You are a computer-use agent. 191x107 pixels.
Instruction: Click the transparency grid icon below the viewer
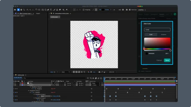[x=76, y=72]
